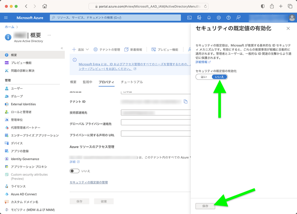Click 保存 below the properties form

point(79,201)
